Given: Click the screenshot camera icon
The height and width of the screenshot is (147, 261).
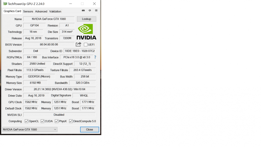Looking at the screenshot, I should pyautogui.click(x=83, y=10).
